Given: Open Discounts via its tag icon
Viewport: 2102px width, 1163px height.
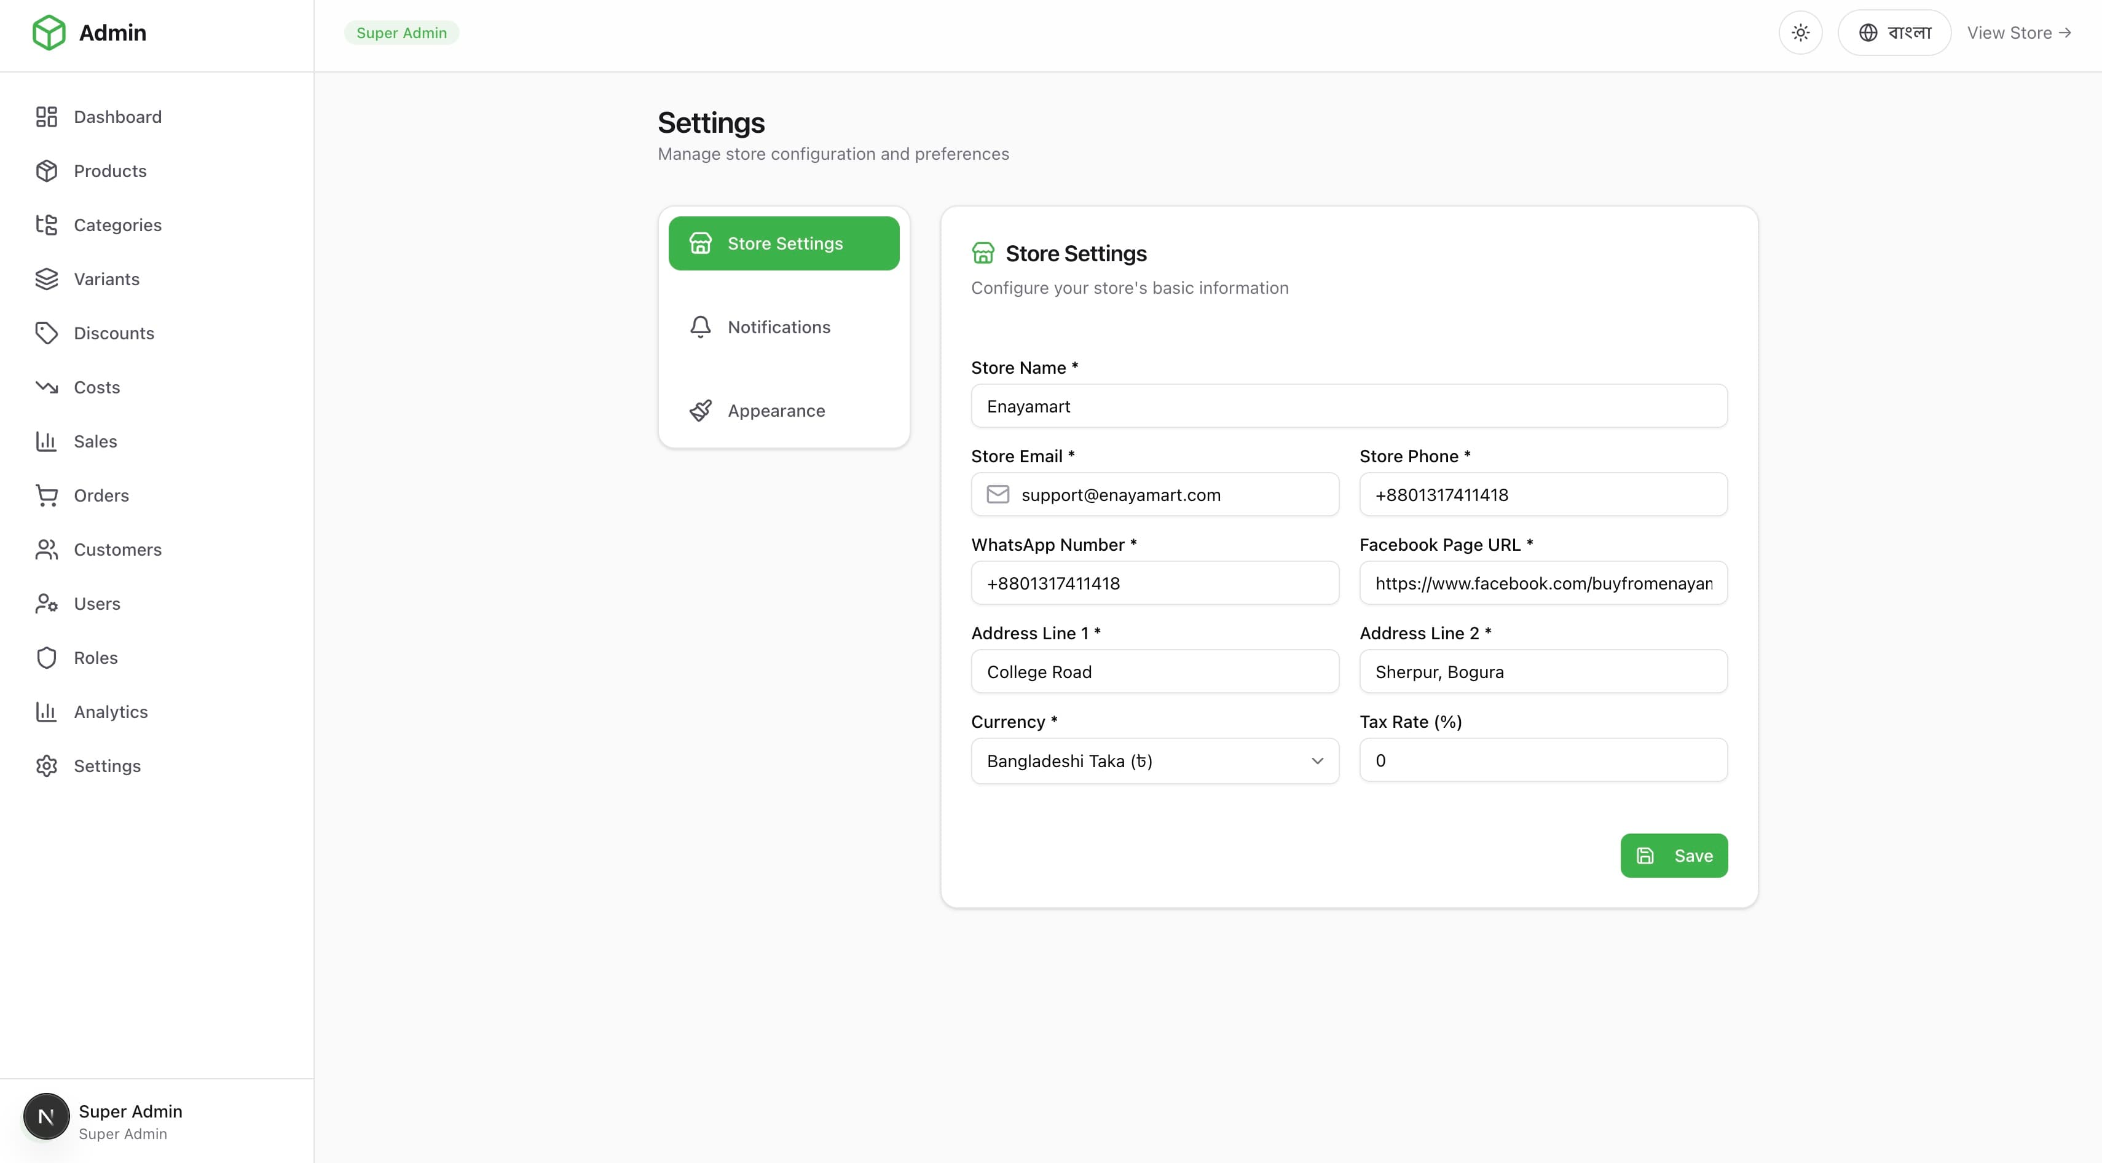Looking at the screenshot, I should [x=47, y=333].
